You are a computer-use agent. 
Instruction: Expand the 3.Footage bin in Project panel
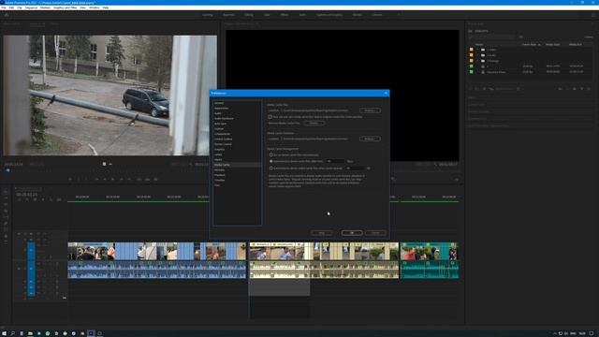[x=477, y=61]
